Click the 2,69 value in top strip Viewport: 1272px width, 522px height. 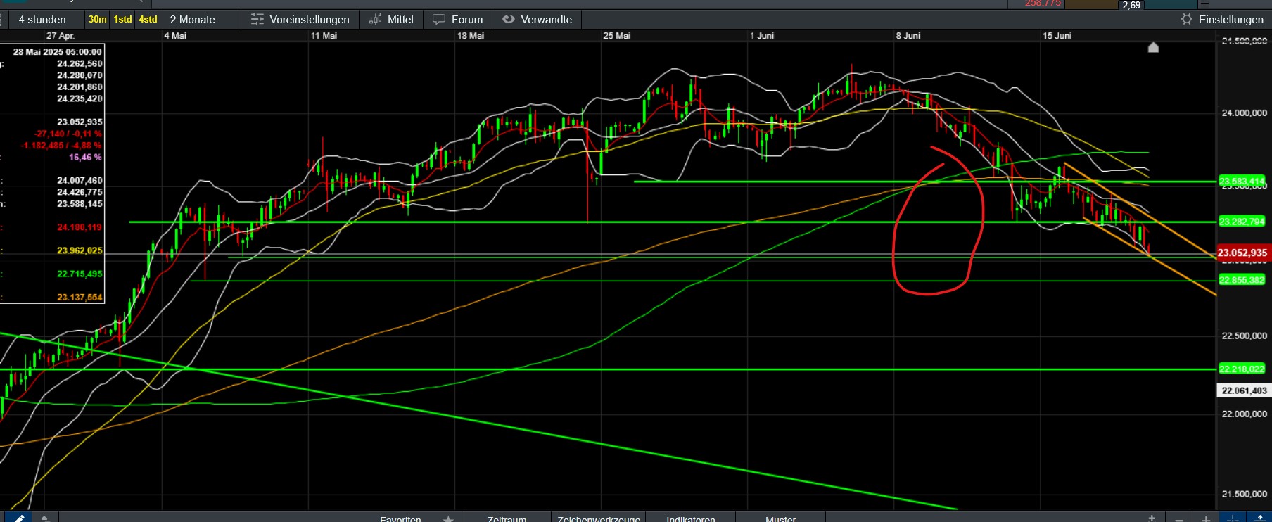[1131, 5]
